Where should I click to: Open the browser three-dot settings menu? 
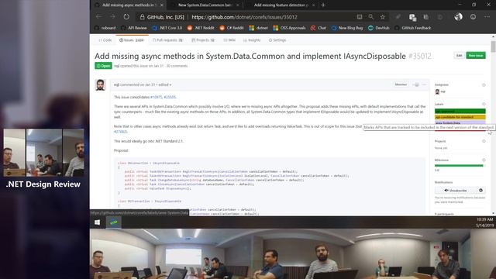487,17
